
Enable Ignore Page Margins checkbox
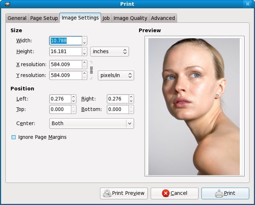point(14,137)
